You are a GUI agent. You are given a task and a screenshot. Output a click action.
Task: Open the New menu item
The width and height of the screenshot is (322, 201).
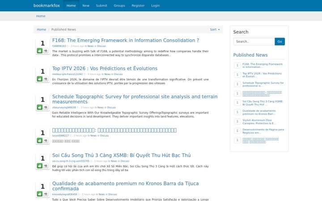point(86,5)
